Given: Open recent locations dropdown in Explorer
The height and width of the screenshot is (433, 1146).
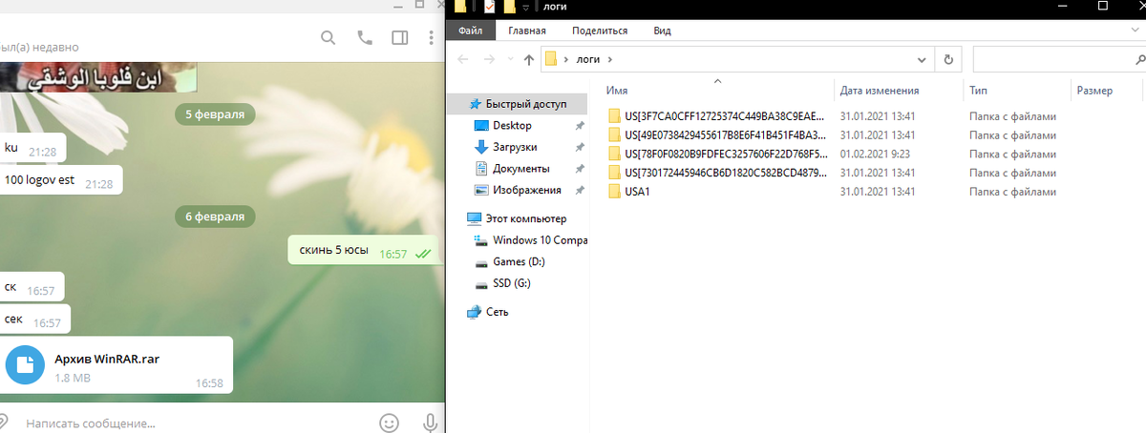Looking at the screenshot, I should click(510, 60).
